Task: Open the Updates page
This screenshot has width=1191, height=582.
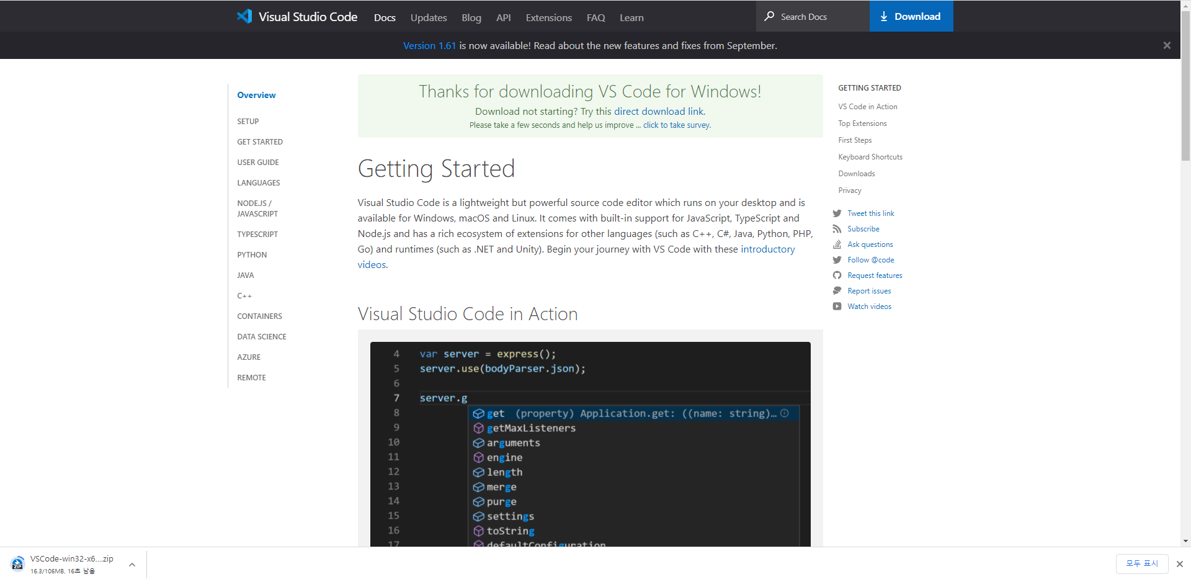Action: coord(429,17)
